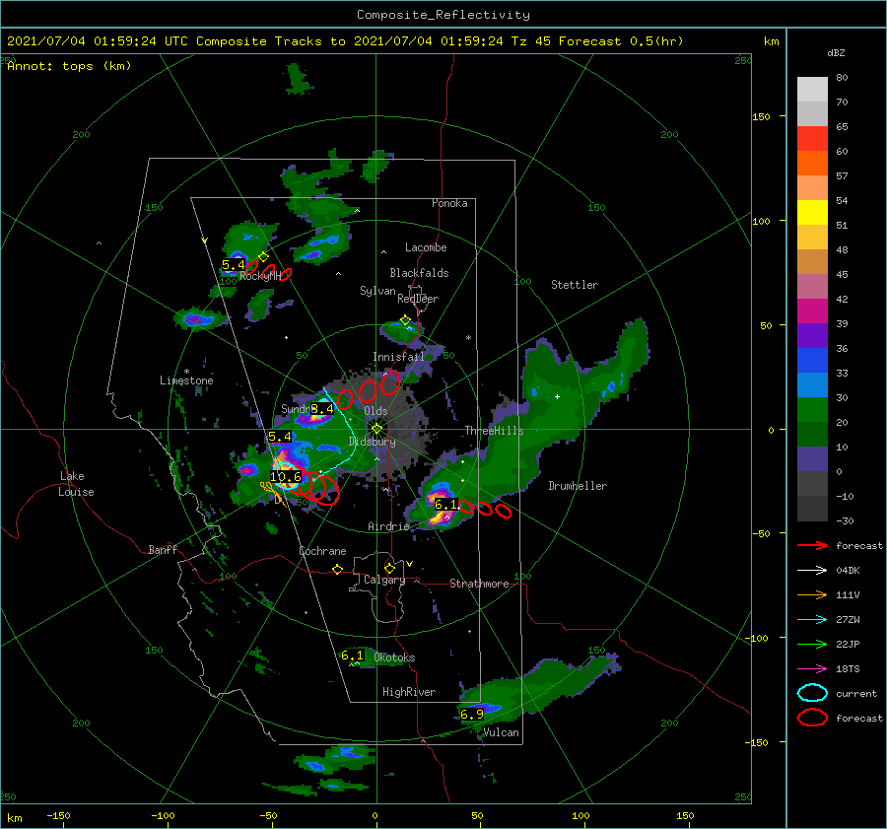Click the Banff town label
Image resolution: width=887 pixels, height=829 pixels.
tap(163, 550)
